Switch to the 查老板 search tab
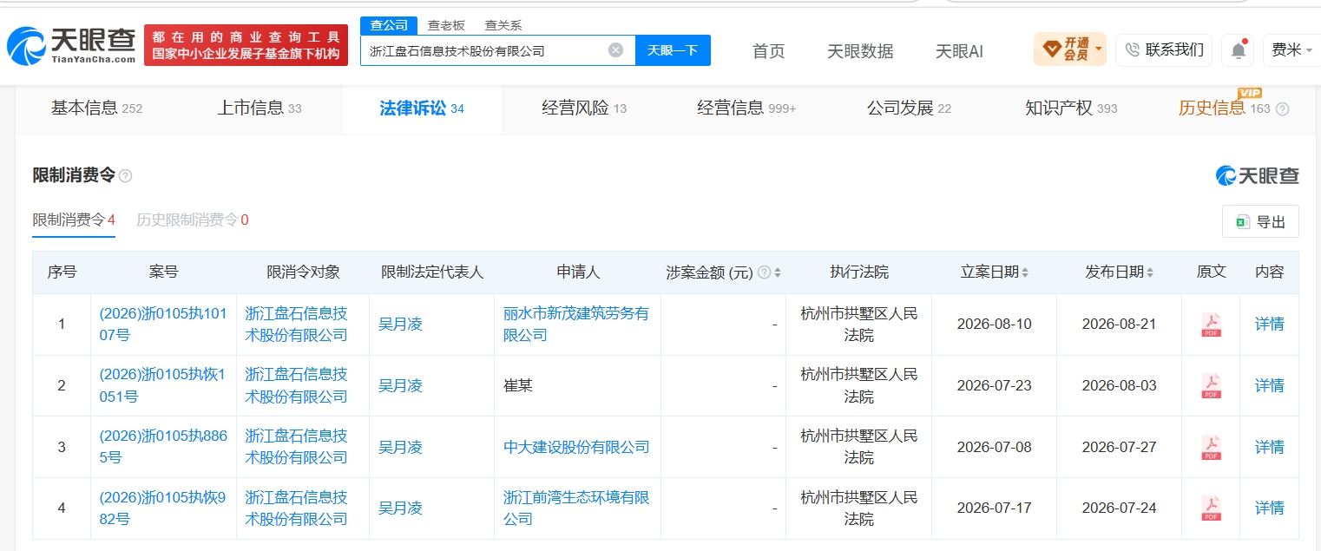1321x551 pixels. point(446,25)
